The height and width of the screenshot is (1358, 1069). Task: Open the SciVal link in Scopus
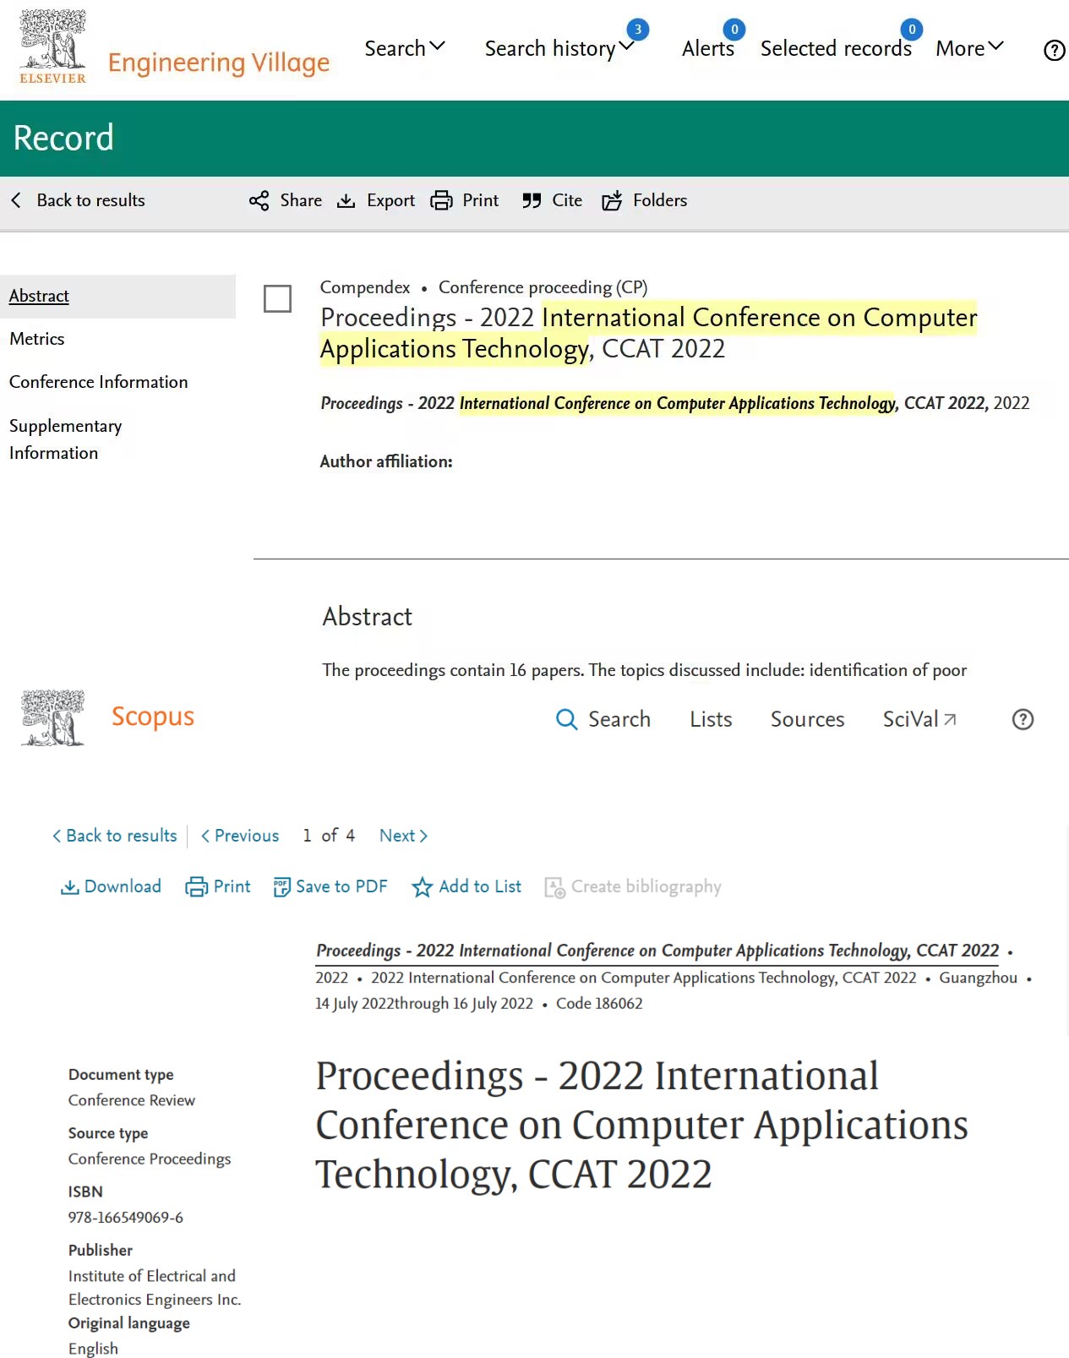(x=919, y=719)
